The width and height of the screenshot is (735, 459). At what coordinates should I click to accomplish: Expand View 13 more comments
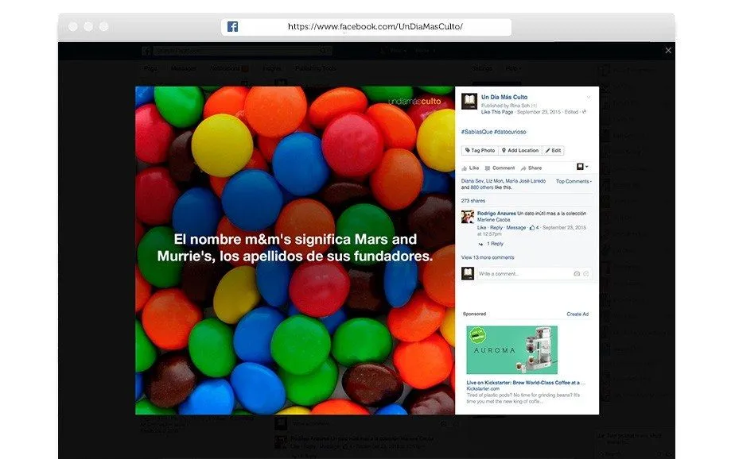click(488, 257)
